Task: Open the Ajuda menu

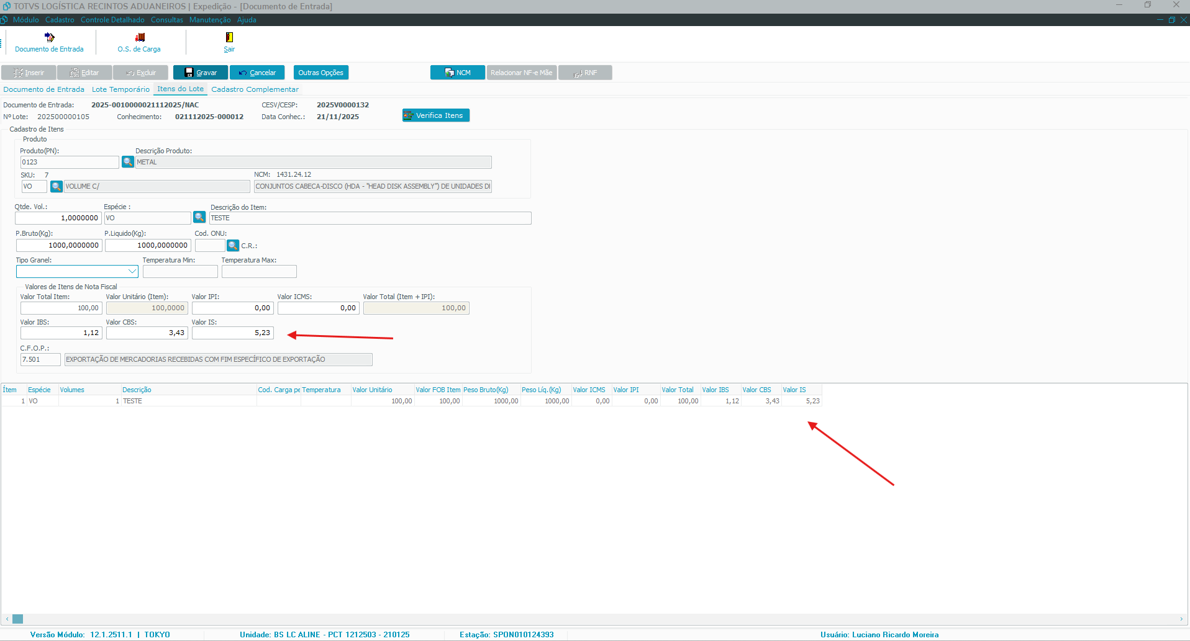Action: (247, 20)
